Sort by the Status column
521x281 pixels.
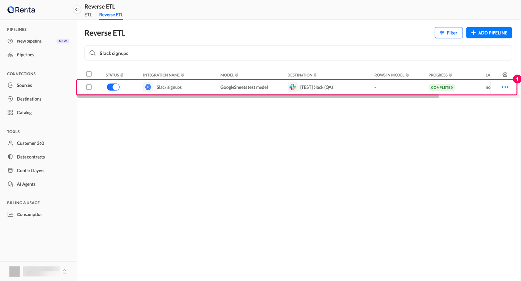pyautogui.click(x=114, y=75)
